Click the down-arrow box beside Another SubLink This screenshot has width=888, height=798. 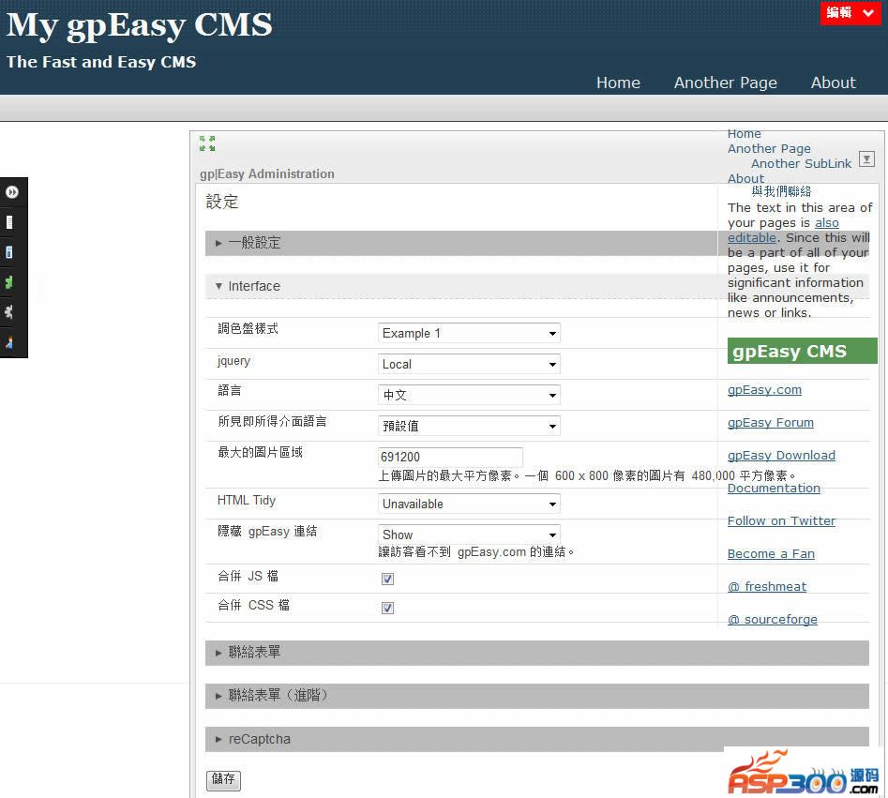(866, 159)
